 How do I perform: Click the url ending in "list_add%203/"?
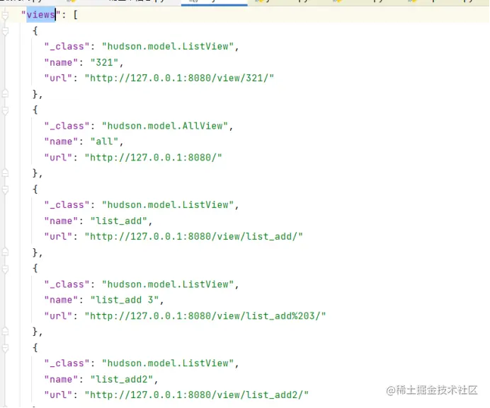point(205,316)
